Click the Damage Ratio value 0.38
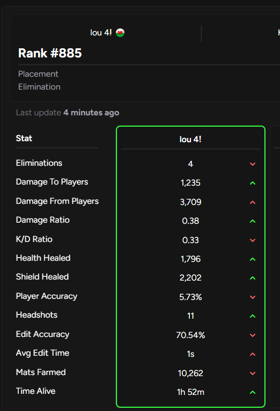 190,221
